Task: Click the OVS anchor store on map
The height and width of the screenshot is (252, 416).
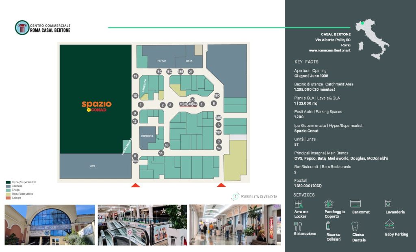Action: tap(93, 167)
